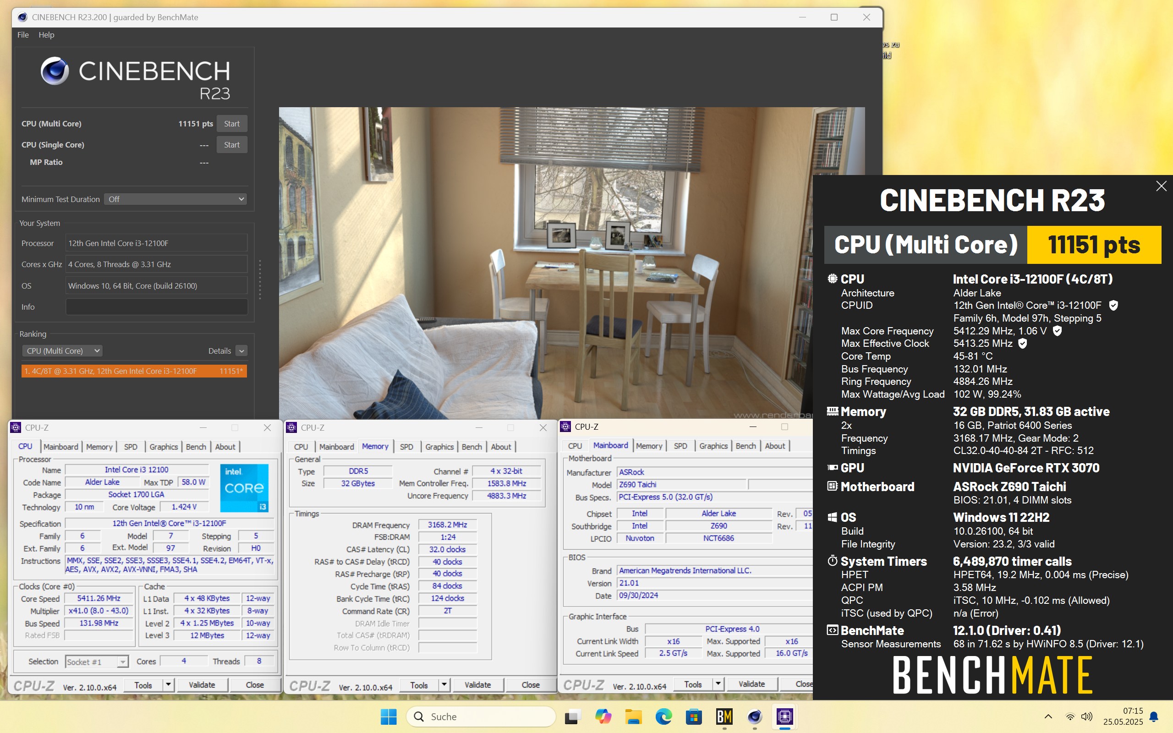Screen dimensions: 1173x733
Task: Start the CPU Single Core test
Action: [232, 145]
